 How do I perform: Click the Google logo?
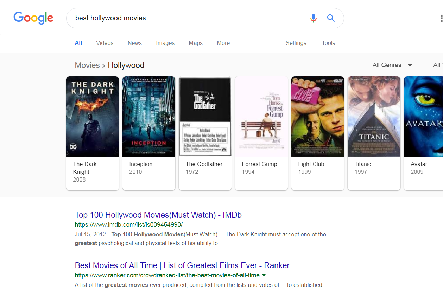pos(33,18)
